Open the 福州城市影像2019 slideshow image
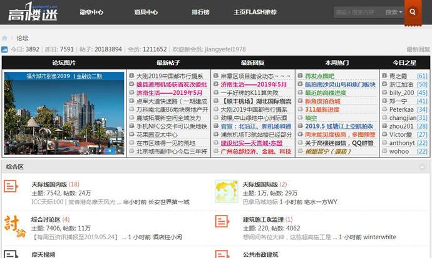Viewport: 432px width, 258px height. (64, 114)
